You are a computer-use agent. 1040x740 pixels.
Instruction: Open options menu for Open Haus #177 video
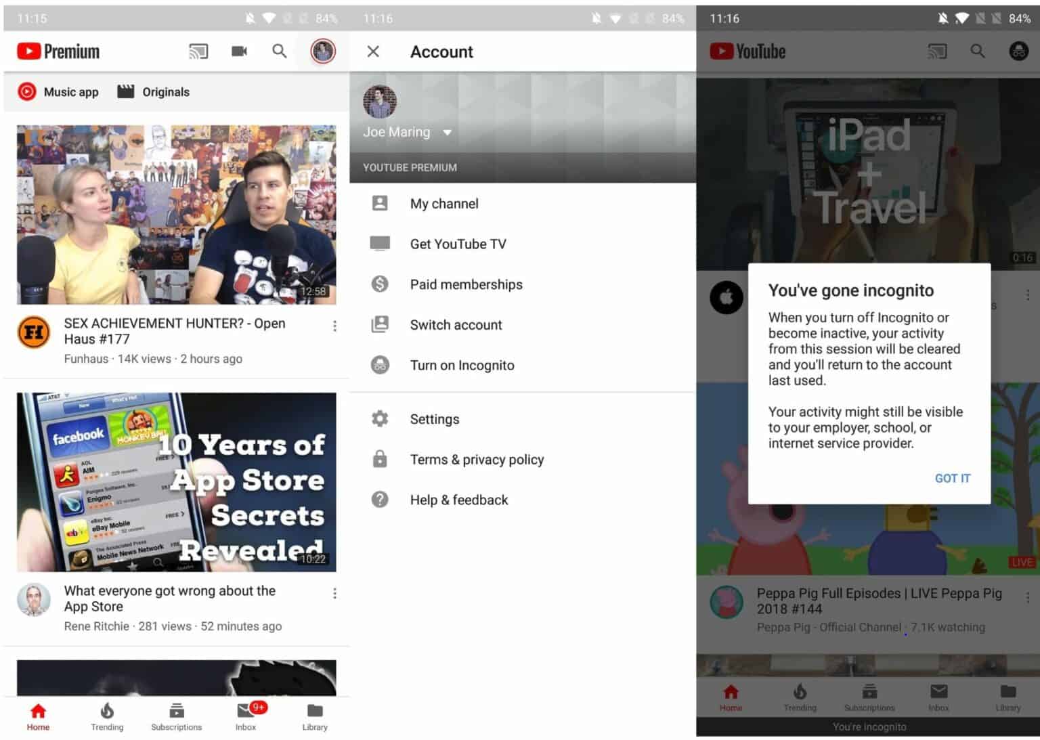pos(334,326)
